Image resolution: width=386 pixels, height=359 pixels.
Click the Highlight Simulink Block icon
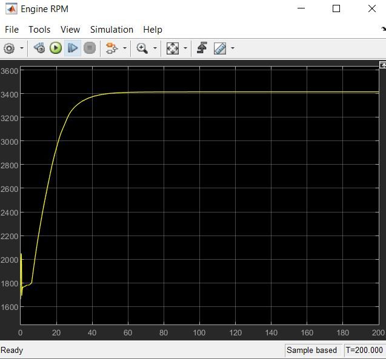coord(111,48)
